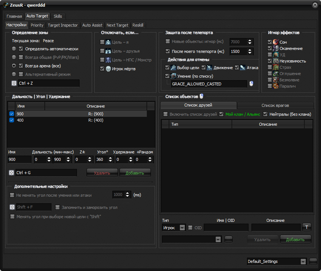Screen dimensions: 321x271
Task: Click the GRACE_ALLOWED_CASTED skill list field
Action: (209, 84)
